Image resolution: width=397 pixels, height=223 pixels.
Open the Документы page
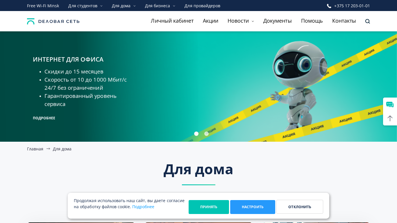point(278,21)
